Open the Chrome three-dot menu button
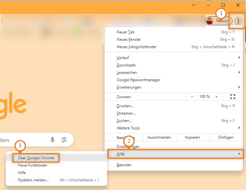The image size is (246, 190). (238, 21)
